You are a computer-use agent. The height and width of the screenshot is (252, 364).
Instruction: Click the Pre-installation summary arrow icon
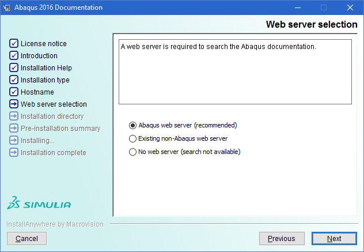[14, 128]
